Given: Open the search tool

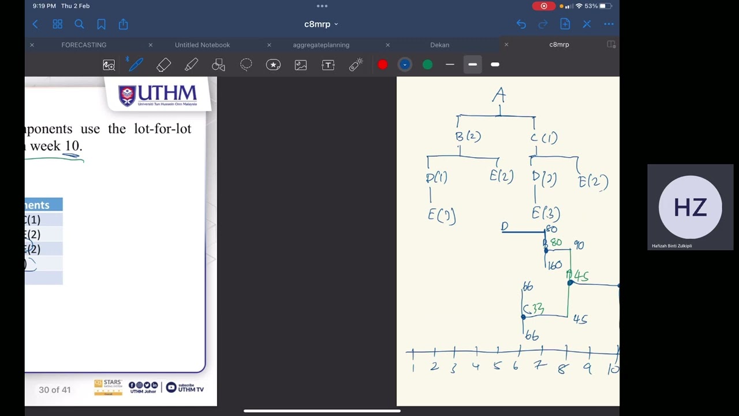Looking at the screenshot, I should pyautogui.click(x=79, y=24).
